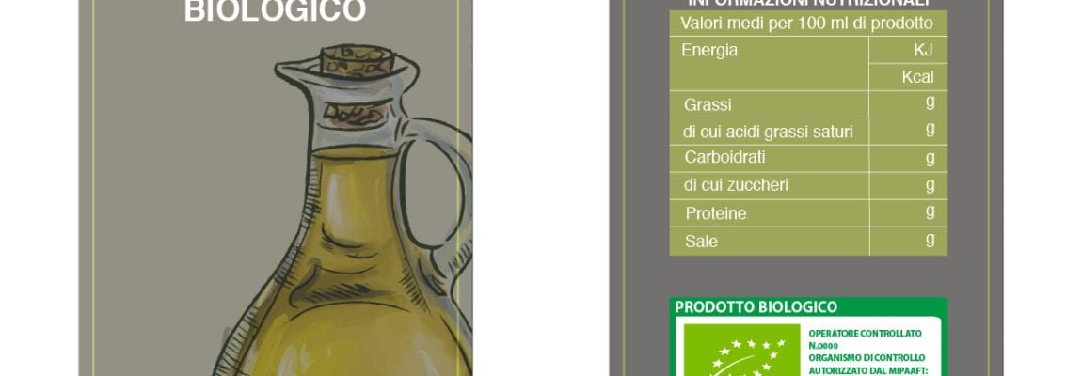This screenshot has height=376, width=1082.
Task: Select the Sale row
Action: click(x=808, y=242)
